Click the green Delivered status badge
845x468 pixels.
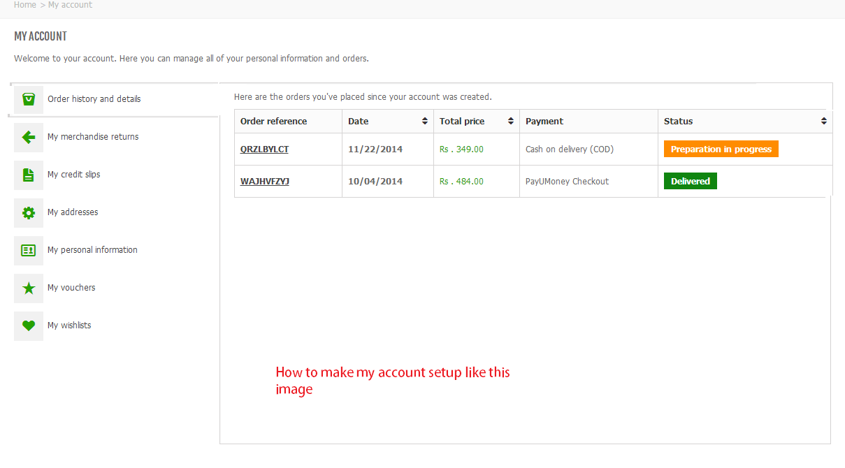[x=690, y=182]
